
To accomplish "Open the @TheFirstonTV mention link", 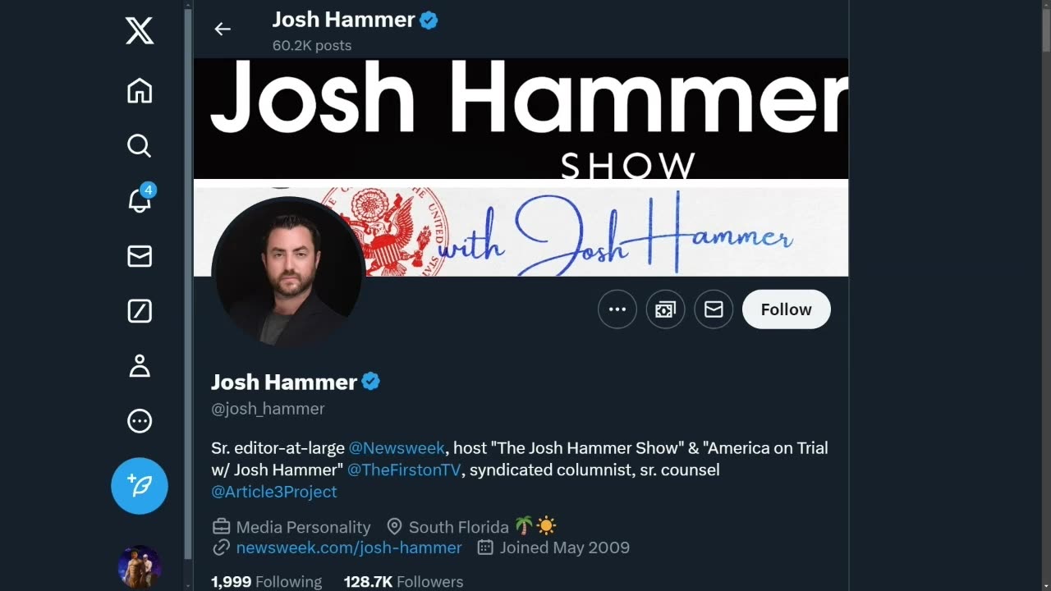I will coord(405,470).
